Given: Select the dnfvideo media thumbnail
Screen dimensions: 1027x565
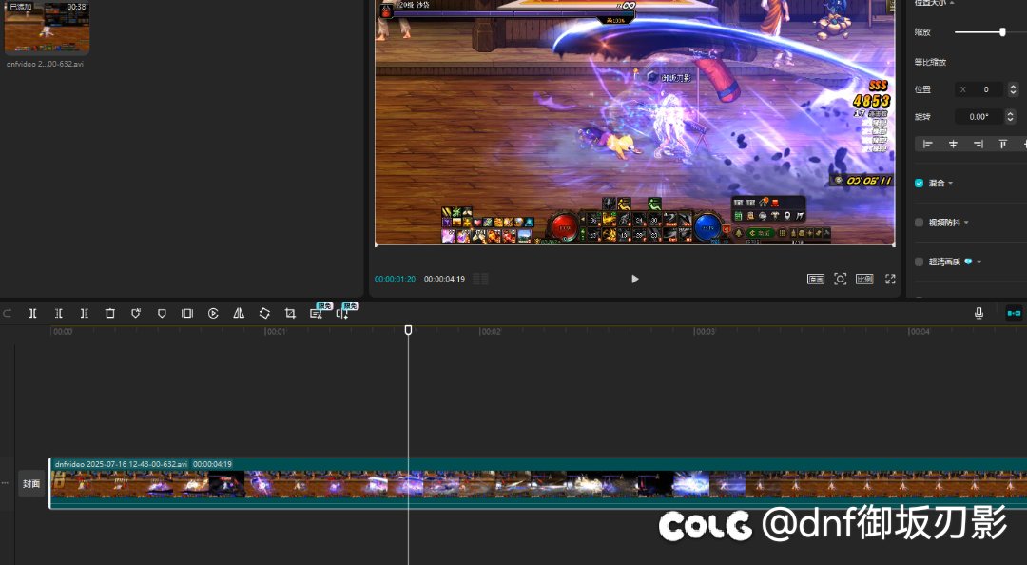Looking at the screenshot, I should 48,28.
